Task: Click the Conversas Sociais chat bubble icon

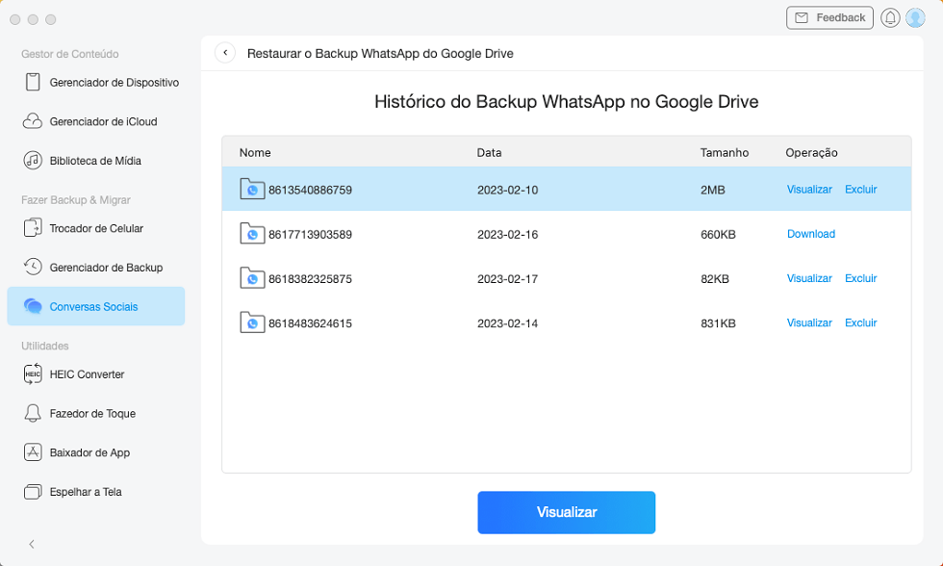Action: point(33,306)
